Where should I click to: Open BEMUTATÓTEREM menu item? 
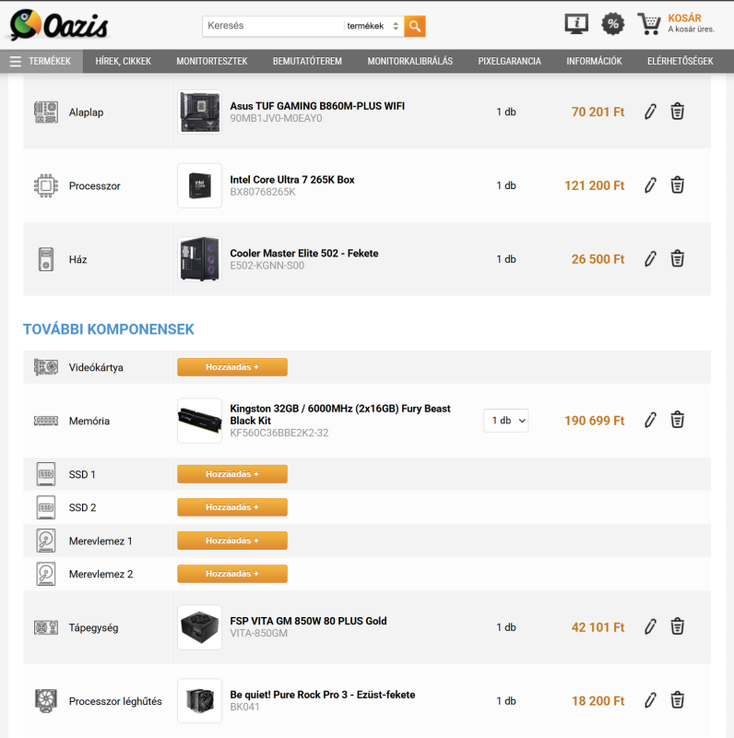[x=307, y=61]
